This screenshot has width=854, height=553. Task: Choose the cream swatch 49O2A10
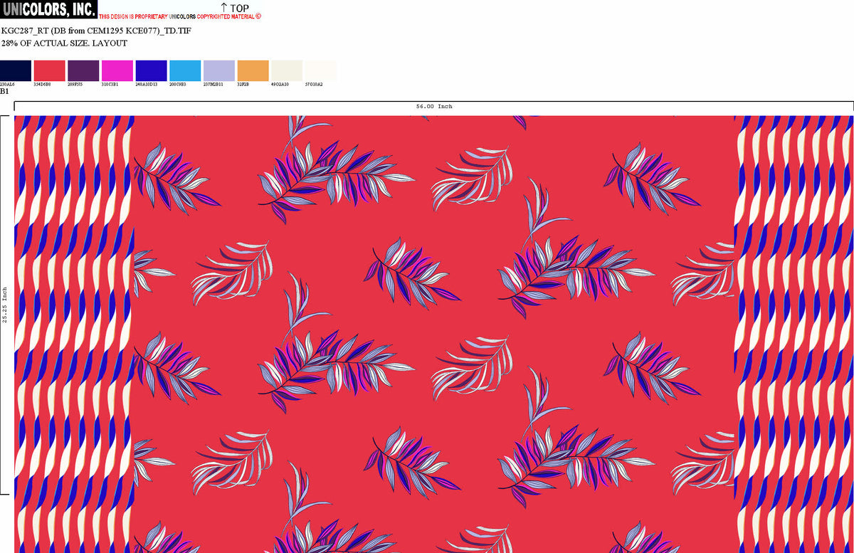287,70
